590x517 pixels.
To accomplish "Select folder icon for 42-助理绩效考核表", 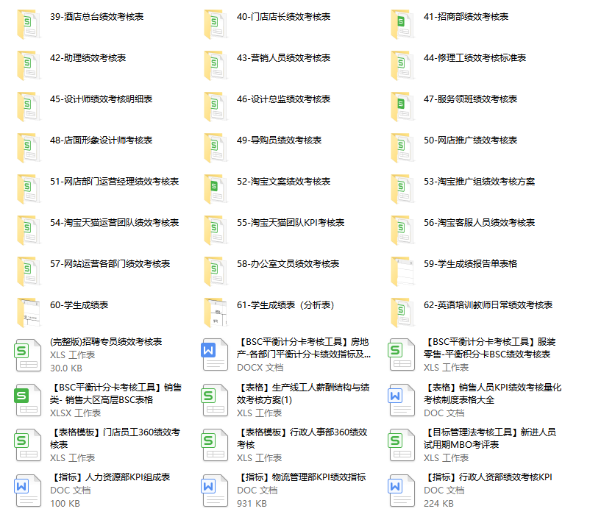I will pos(29,65).
